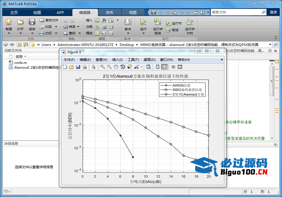Image resolution: width=282 pixels, height=197 pixels.
Task: Expand the Print (打印) dropdown arrow
Action: [x=56, y=33]
